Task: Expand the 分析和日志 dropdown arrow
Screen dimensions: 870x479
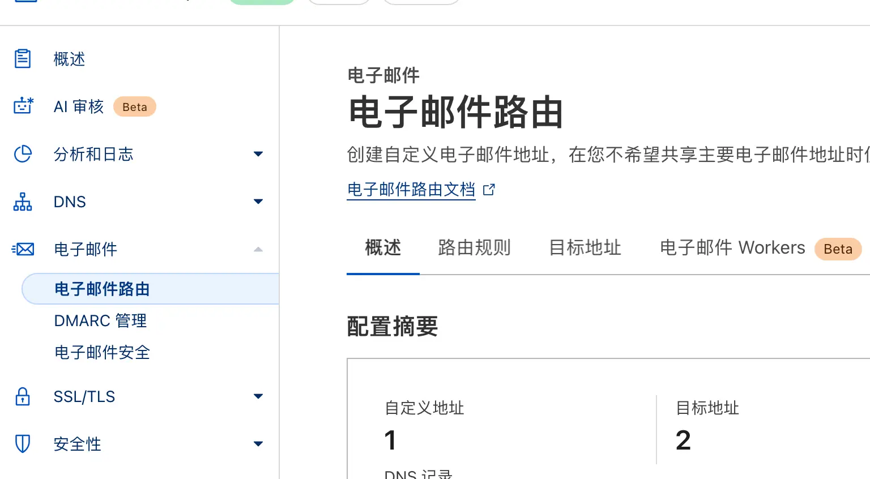Action: 258,154
